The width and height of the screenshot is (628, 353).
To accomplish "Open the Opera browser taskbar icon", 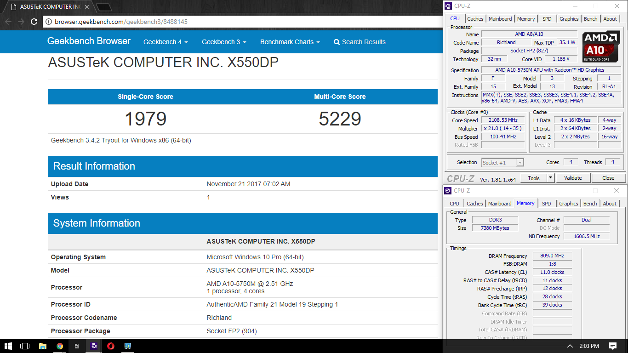I will tap(111, 346).
